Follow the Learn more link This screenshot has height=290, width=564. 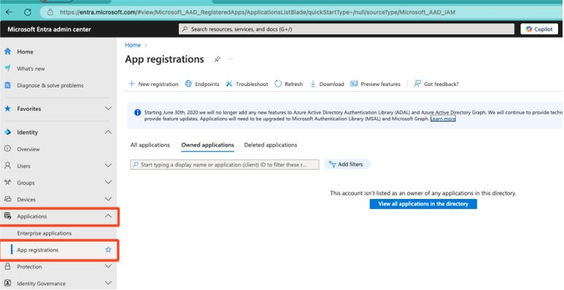(443, 119)
